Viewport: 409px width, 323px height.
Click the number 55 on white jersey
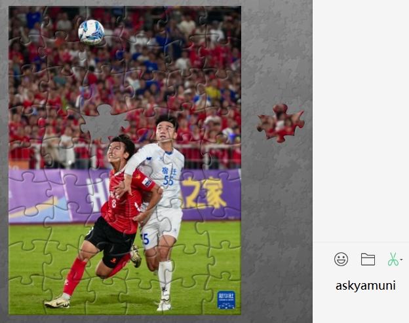(x=168, y=180)
